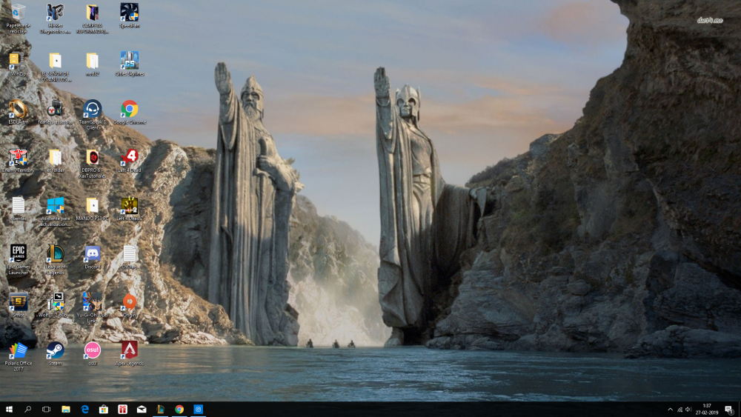The image size is (741, 417).
Task: Launch TeamSpeak 3 Client
Action: [93, 114]
